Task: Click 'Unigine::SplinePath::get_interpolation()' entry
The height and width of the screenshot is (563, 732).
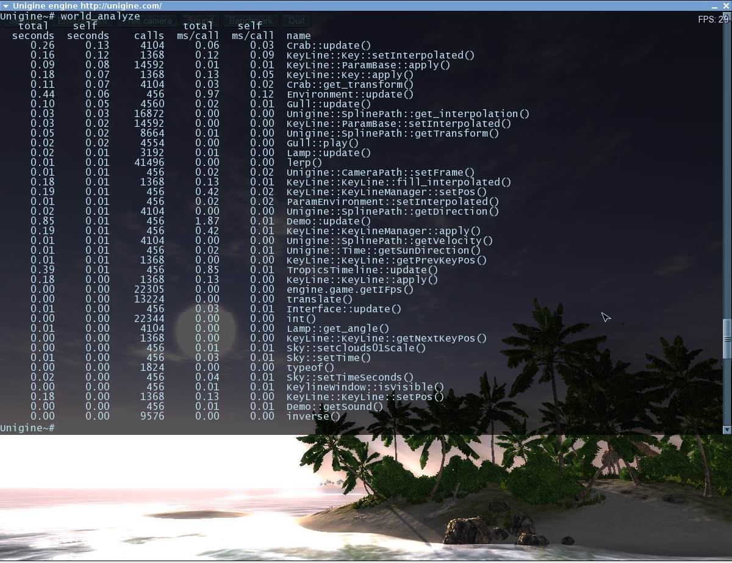Action: point(408,114)
